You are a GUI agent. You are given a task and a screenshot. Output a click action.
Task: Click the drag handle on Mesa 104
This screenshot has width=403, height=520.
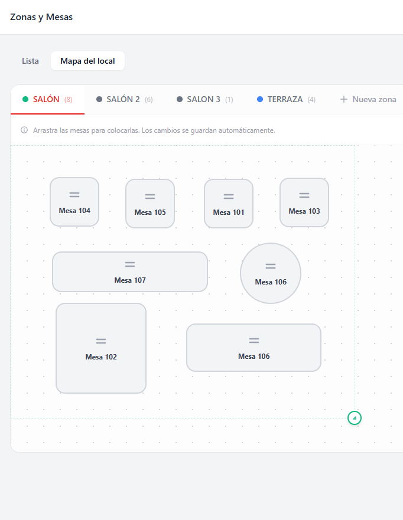click(74, 195)
